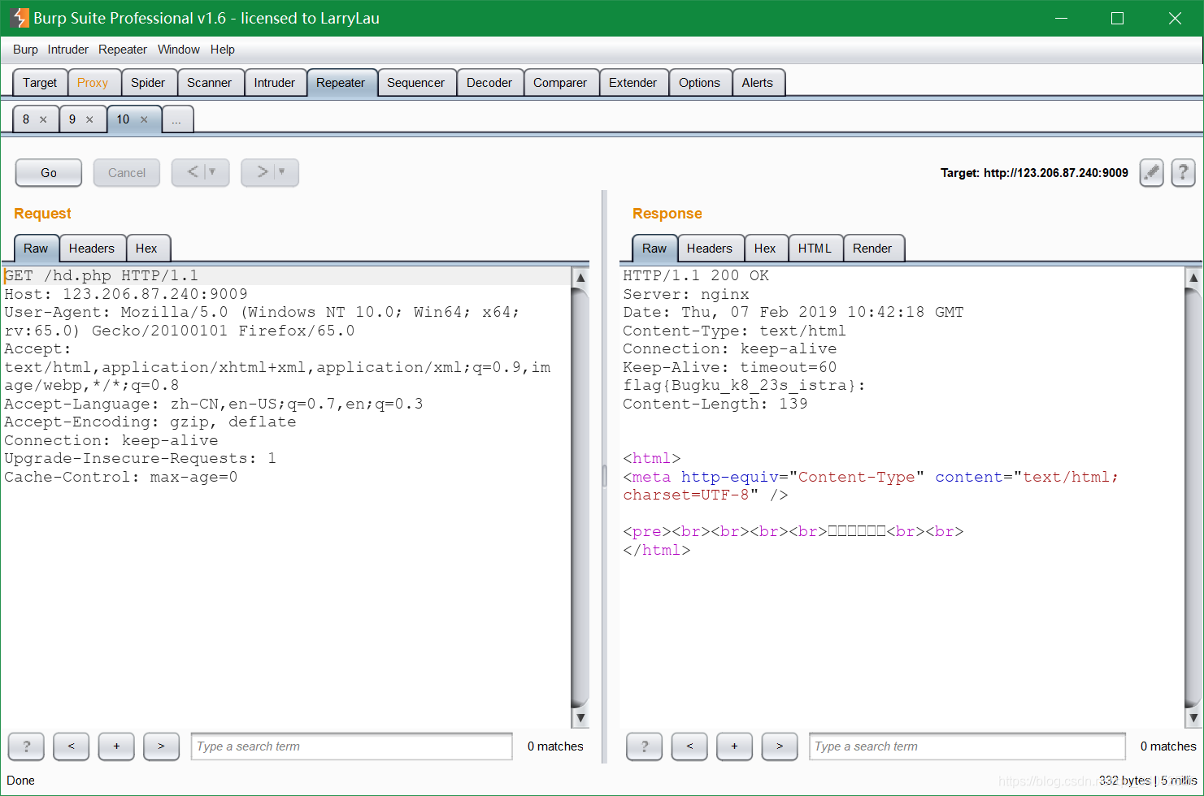The height and width of the screenshot is (796, 1204).
Task: Click request pane scrollbar down arrow
Action: pos(580,718)
